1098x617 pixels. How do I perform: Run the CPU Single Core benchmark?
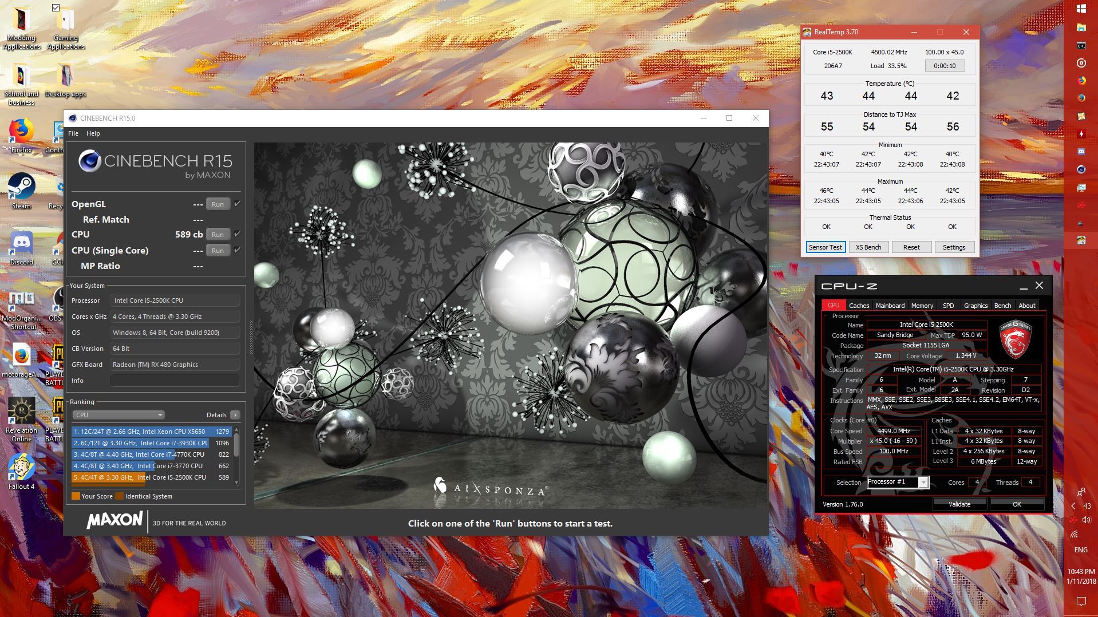pyautogui.click(x=218, y=251)
